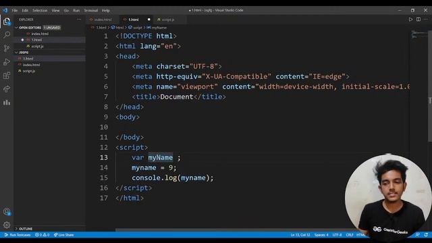Click Spaces: 4 indentation setting
Screen dimensions: 432x243
point(321,235)
